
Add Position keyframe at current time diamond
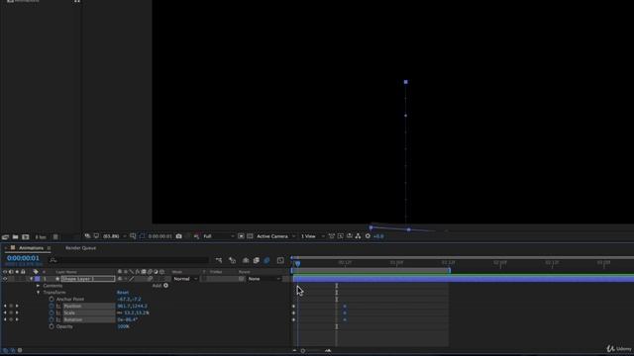(11, 306)
